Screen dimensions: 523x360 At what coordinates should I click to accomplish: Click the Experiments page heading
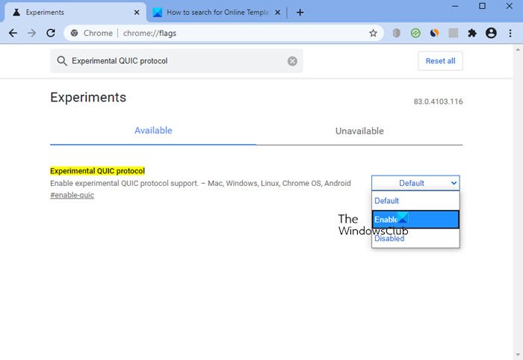click(88, 97)
